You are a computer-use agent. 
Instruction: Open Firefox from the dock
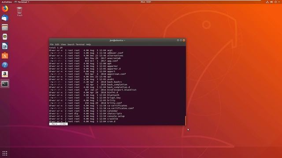click(x=5, y=9)
